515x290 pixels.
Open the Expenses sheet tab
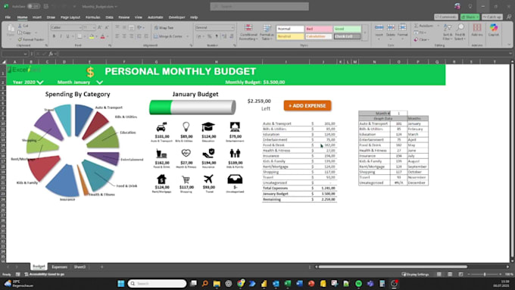[x=59, y=267]
